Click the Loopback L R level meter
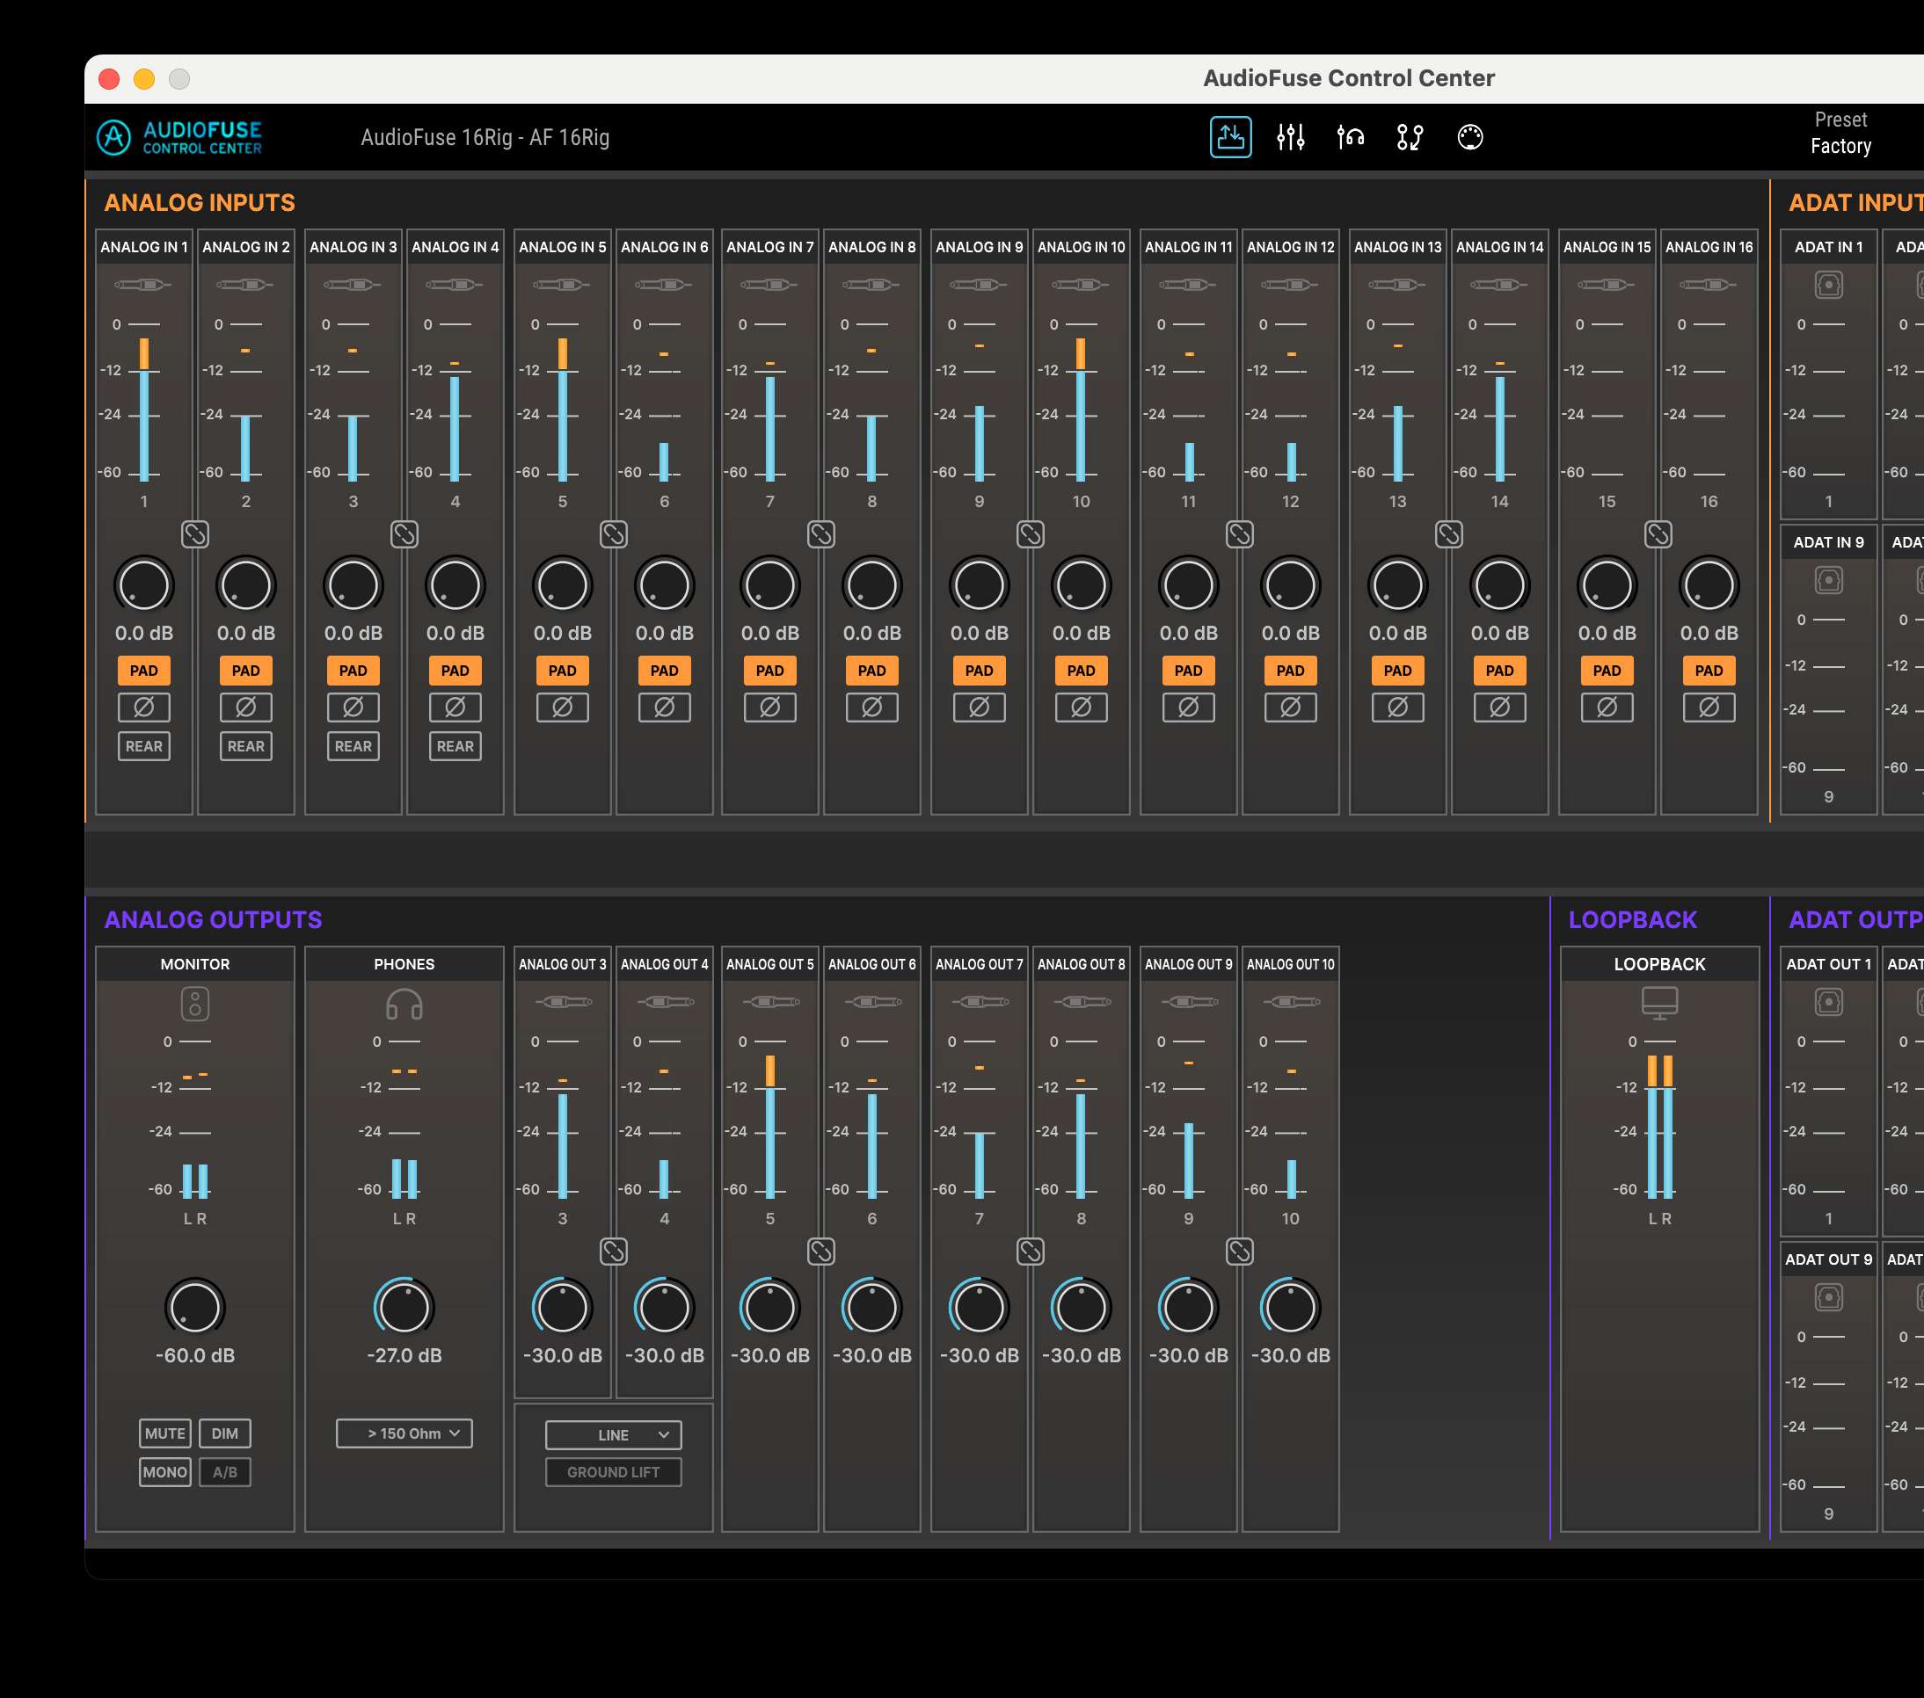Image resolution: width=1924 pixels, height=1698 pixels. [x=1659, y=1120]
